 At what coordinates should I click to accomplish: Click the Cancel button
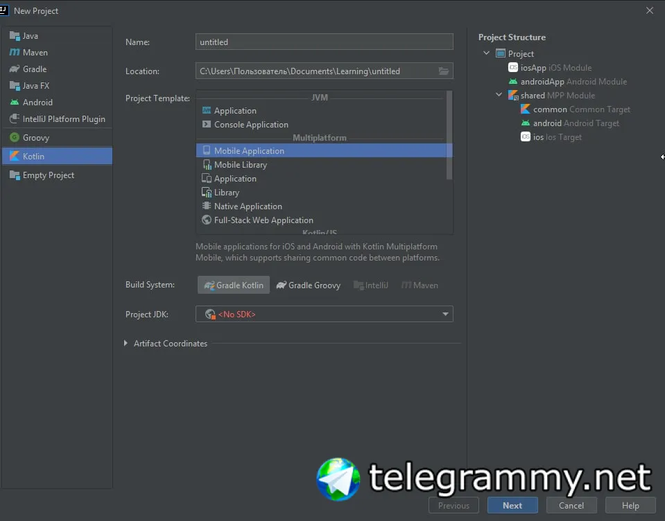(571, 505)
